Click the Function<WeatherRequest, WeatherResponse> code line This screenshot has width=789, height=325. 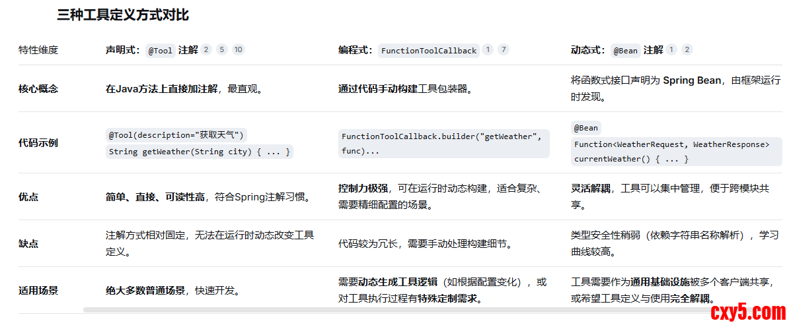pyautogui.click(x=671, y=144)
